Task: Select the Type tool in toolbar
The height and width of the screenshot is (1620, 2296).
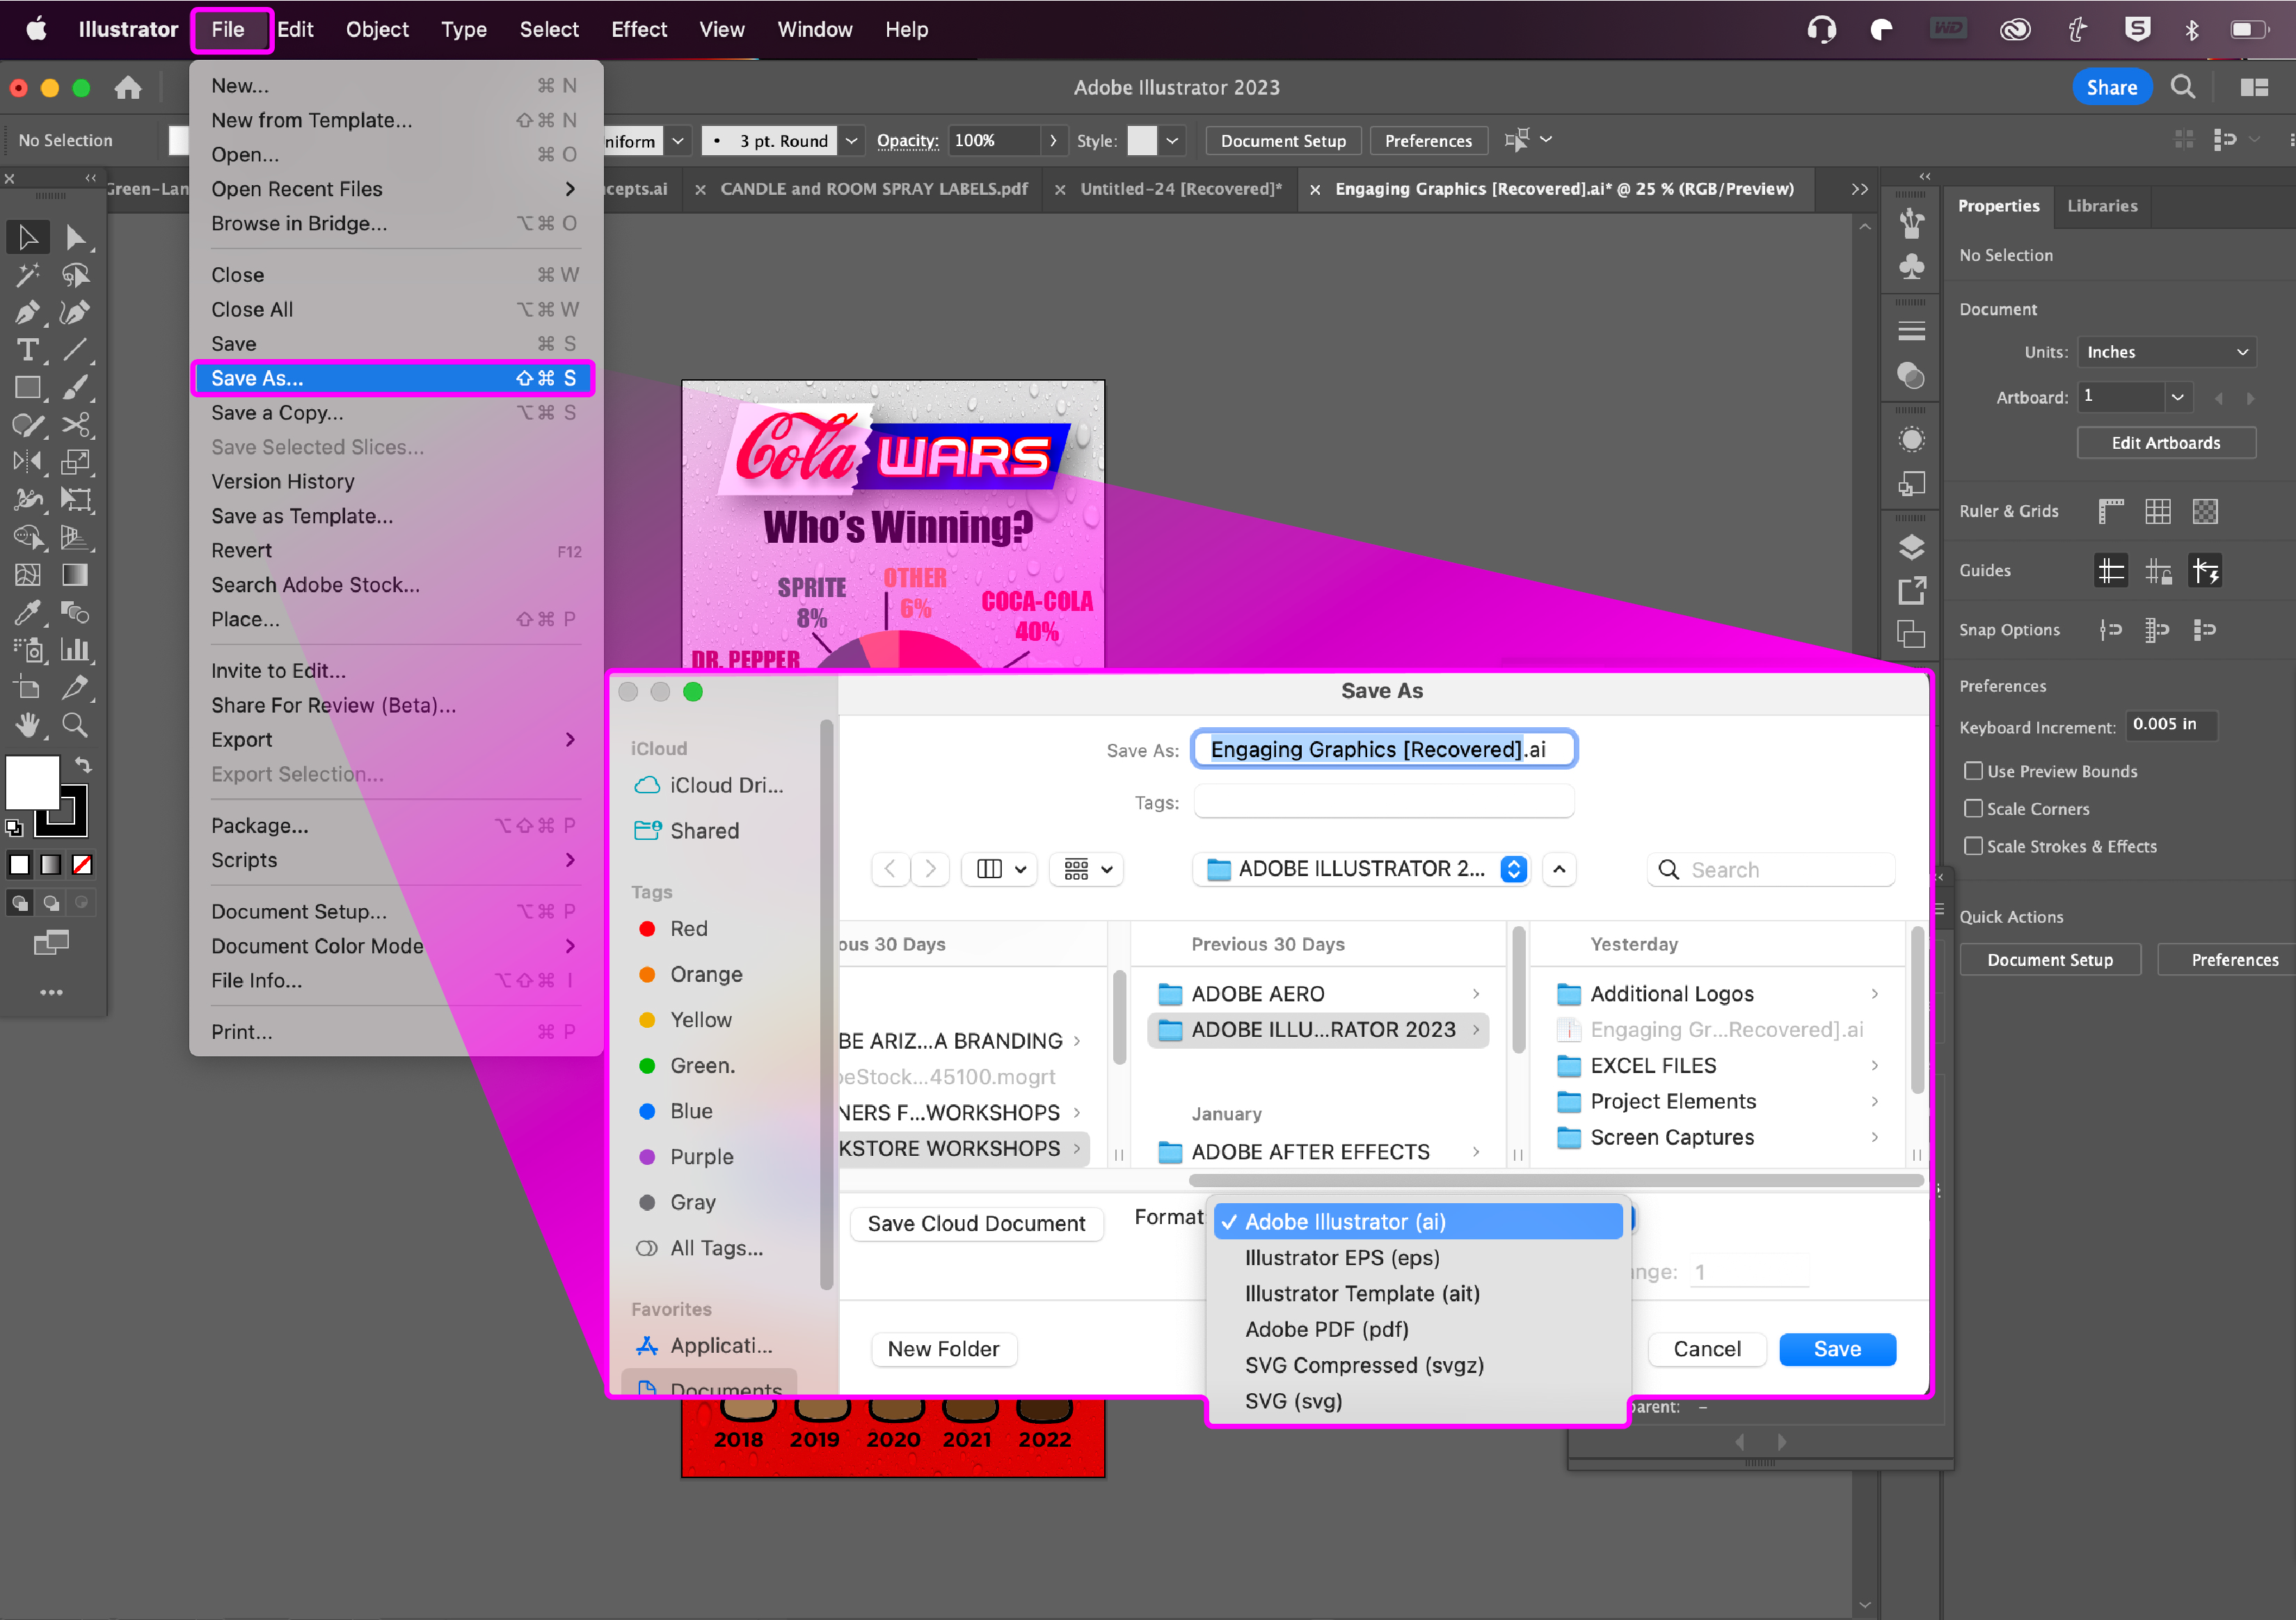Action: [27, 350]
